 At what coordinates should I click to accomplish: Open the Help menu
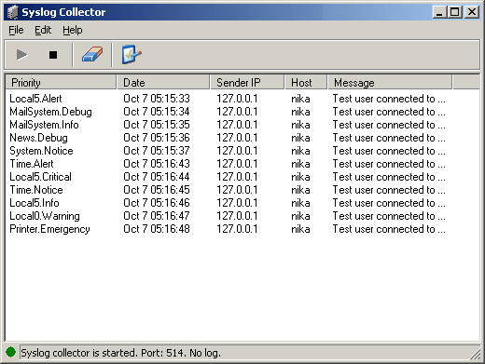[73, 30]
